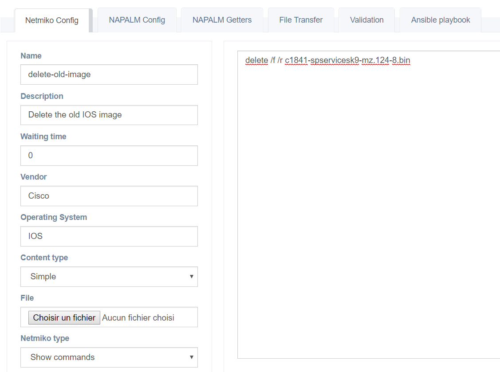This screenshot has height=372, width=500.
Task: Open the Ansible playbook tab
Action: tap(441, 20)
